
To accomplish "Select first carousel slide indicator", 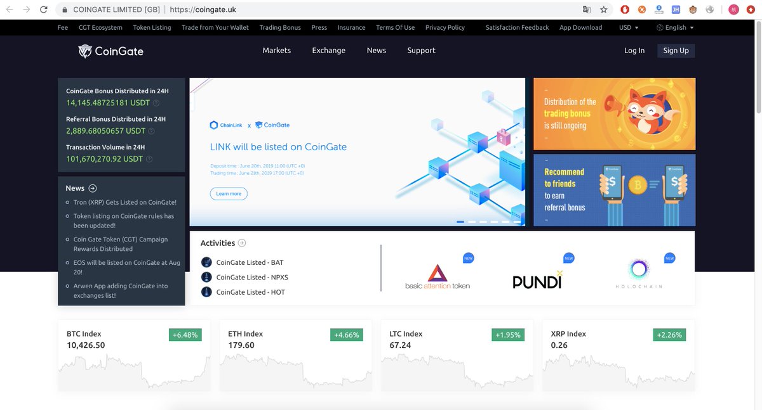I will 460,222.
